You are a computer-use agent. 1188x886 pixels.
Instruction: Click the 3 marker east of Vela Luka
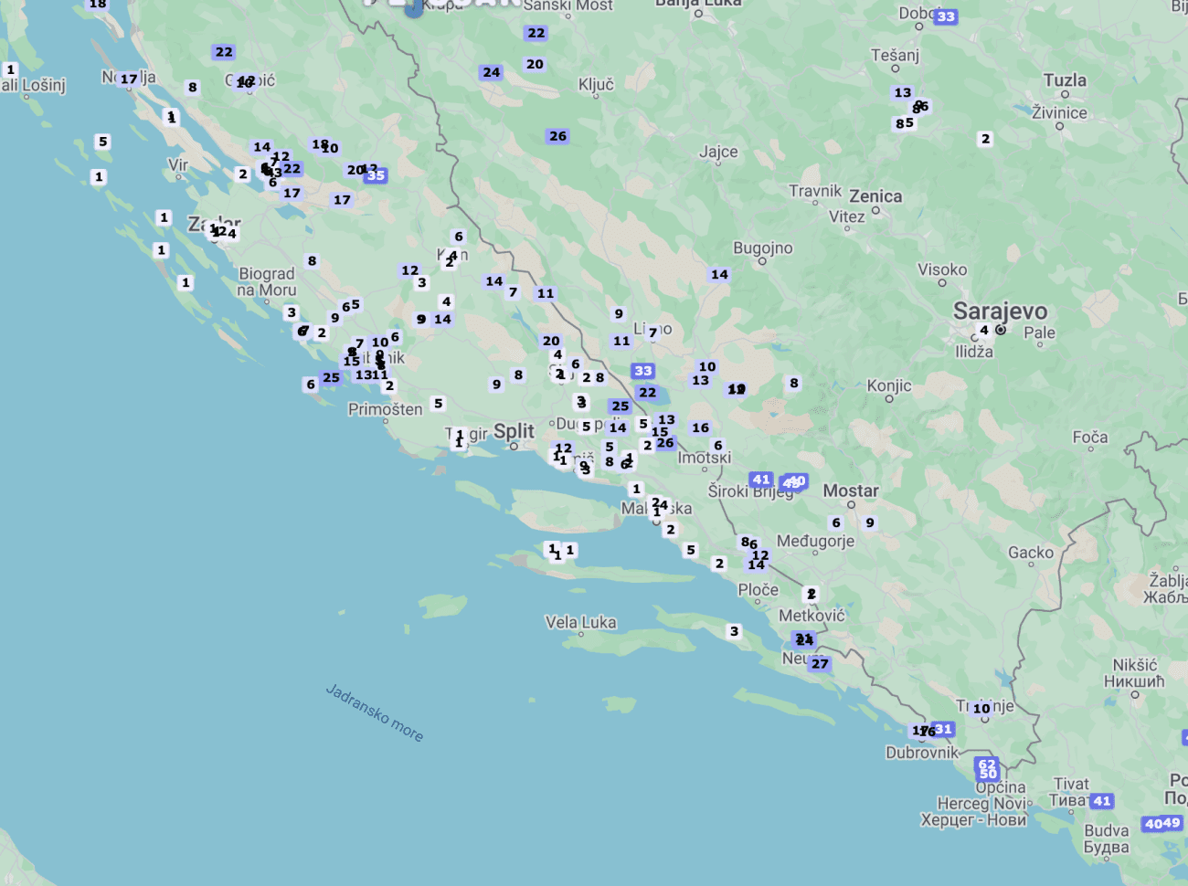(734, 631)
